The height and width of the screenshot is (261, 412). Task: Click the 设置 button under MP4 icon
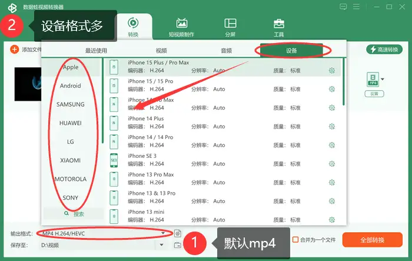pyautogui.click(x=374, y=94)
